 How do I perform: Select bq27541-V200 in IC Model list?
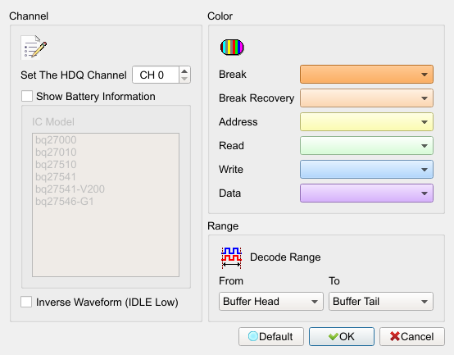pos(106,189)
